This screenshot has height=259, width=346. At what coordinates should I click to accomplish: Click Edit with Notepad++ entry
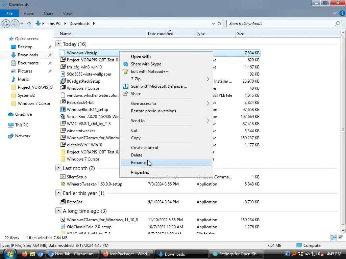click(166, 71)
